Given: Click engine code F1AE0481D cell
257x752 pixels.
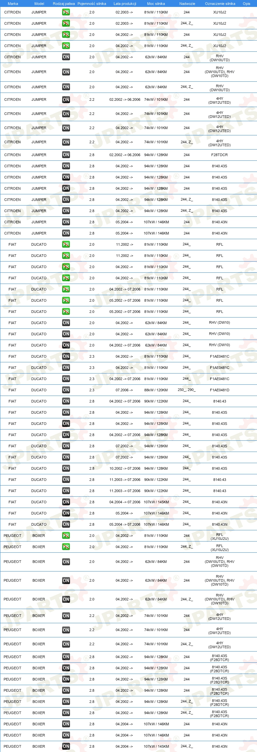Looking at the screenshot, I should click(220, 390).
